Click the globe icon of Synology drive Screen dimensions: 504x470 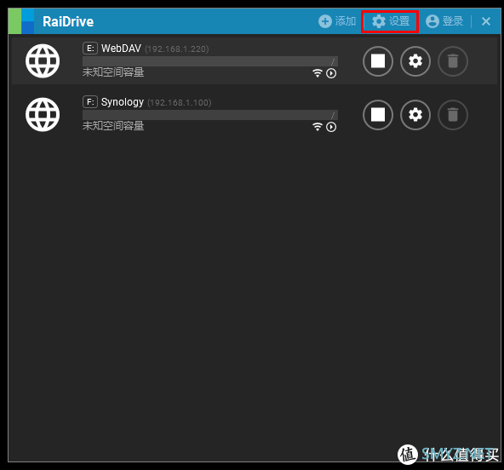(43, 115)
